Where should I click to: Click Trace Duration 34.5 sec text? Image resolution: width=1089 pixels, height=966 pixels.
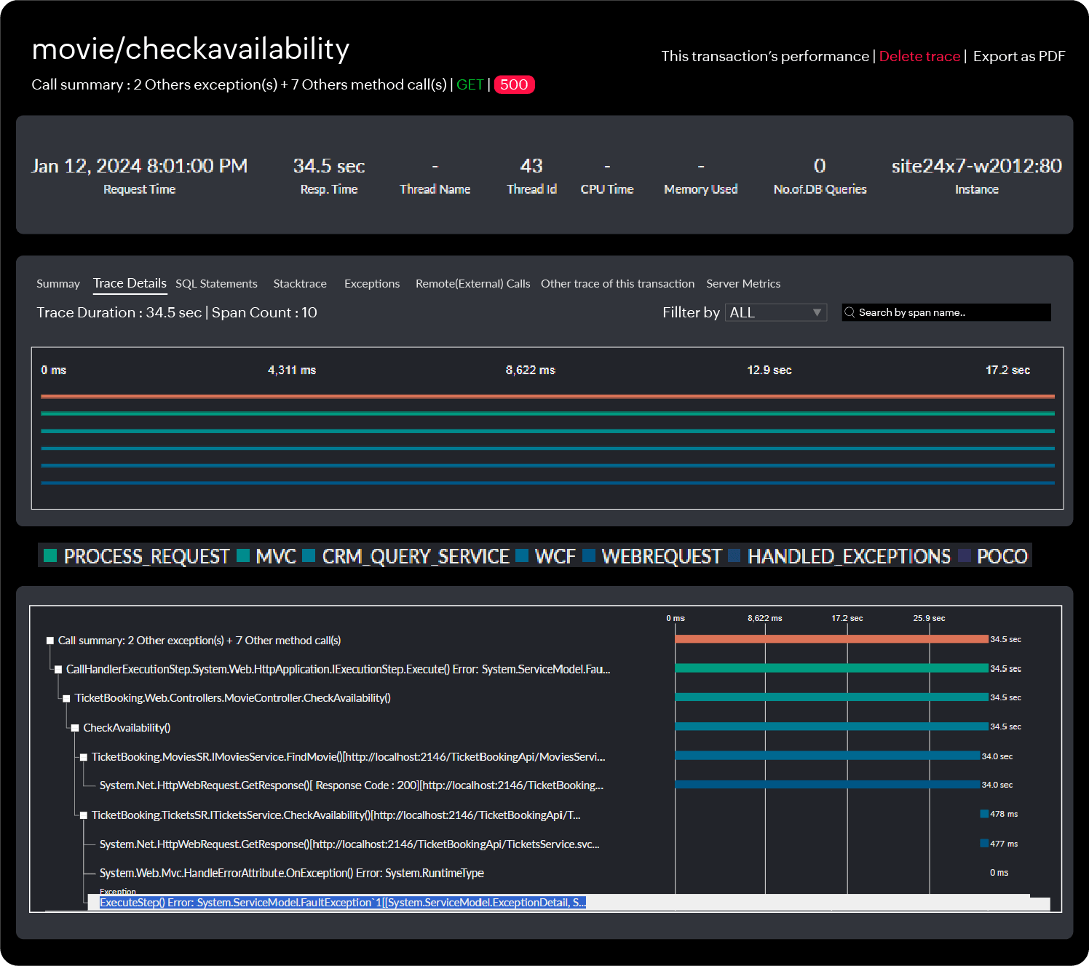119,312
